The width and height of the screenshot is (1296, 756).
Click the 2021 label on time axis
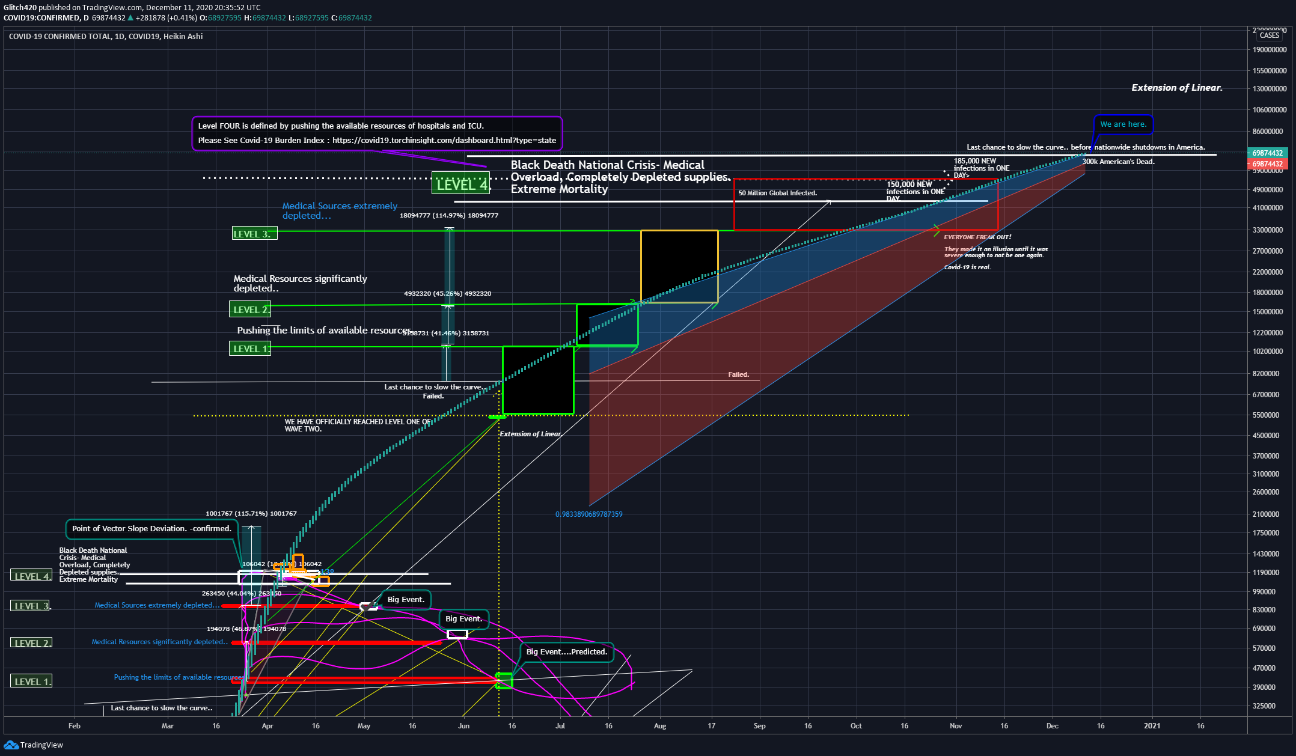pos(1152,726)
